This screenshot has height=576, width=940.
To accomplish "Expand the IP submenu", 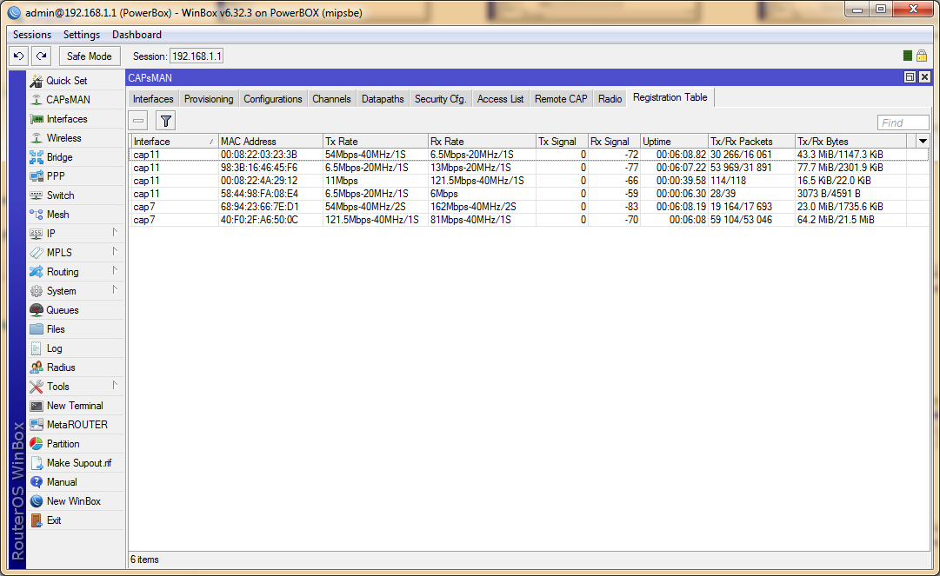I will click(52, 234).
